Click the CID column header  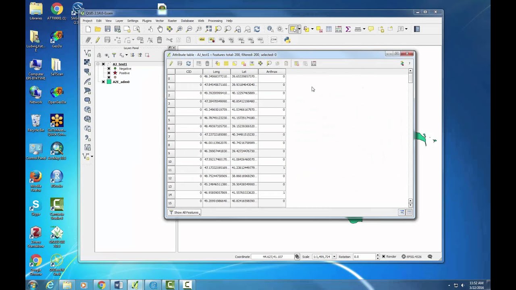tap(189, 72)
